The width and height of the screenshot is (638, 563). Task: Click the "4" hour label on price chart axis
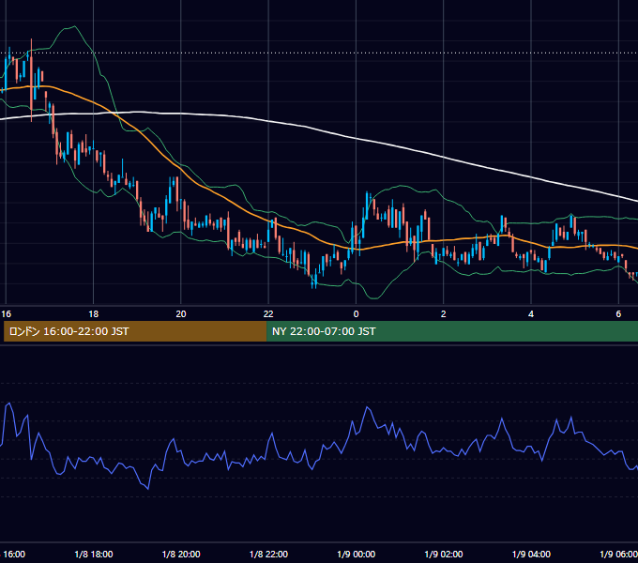click(x=531, y=314)
